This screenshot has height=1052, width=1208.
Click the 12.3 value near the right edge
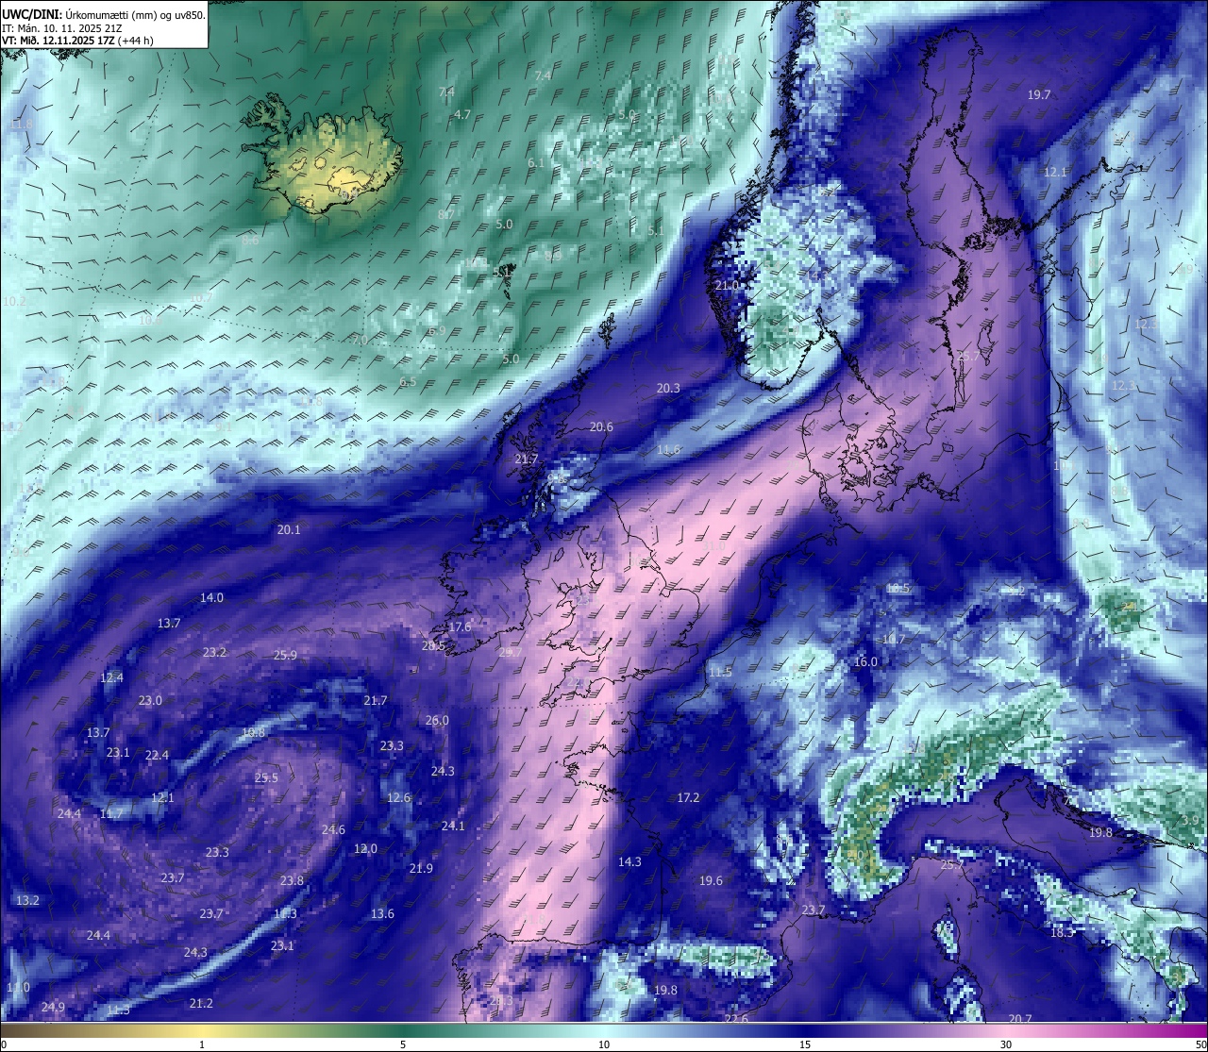[x=1123, y=385]
